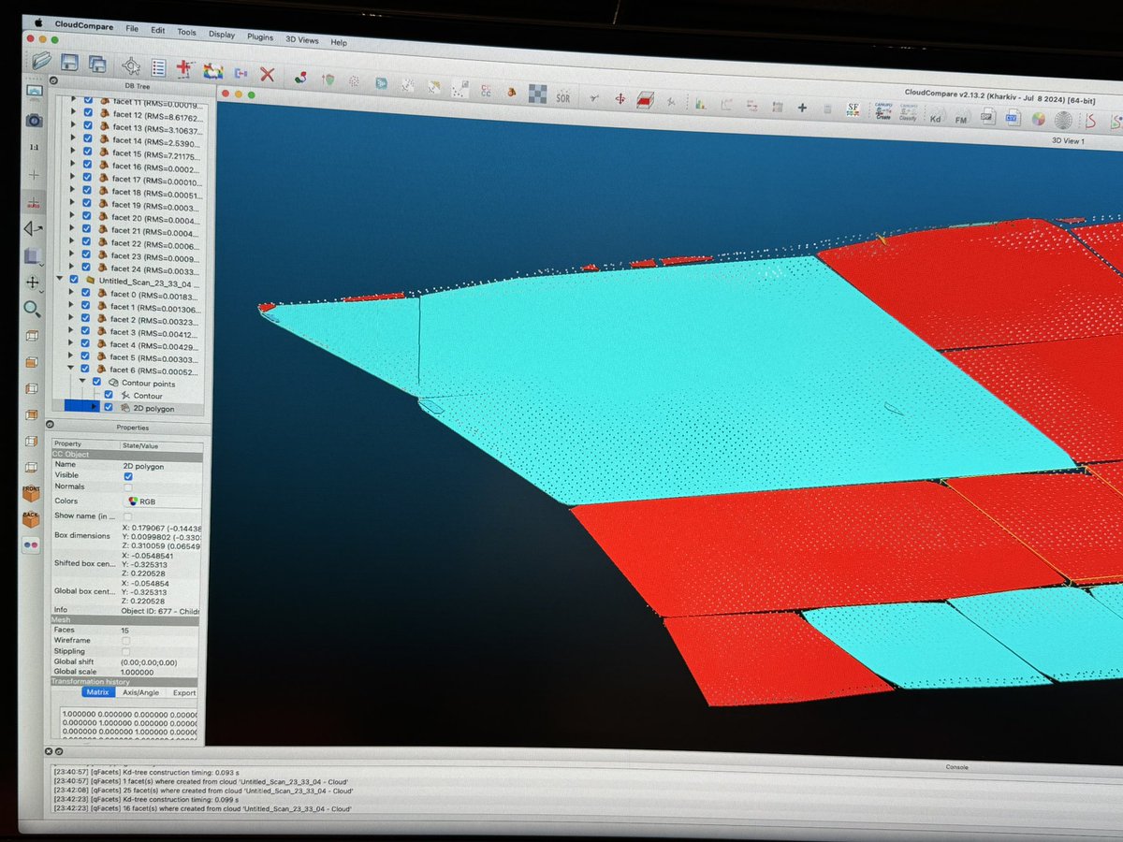Click the Open file folder icon
The image size is (1123, 842).
40,62
